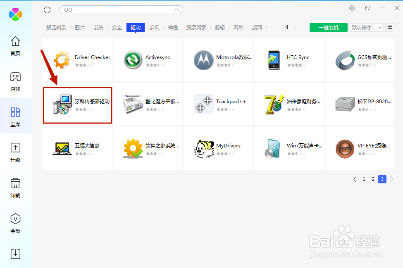Open 游戏 games section in sidebar
Screen dimensions: 403x268
(15, 82)
